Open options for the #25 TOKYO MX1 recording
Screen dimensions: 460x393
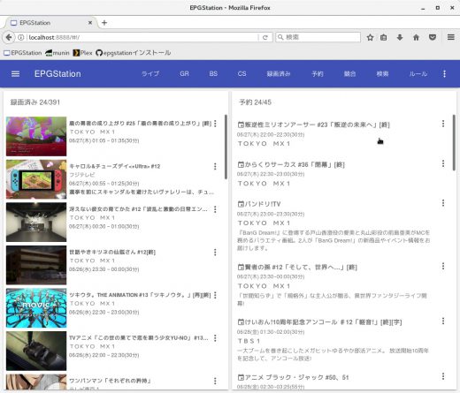(215, 124)
